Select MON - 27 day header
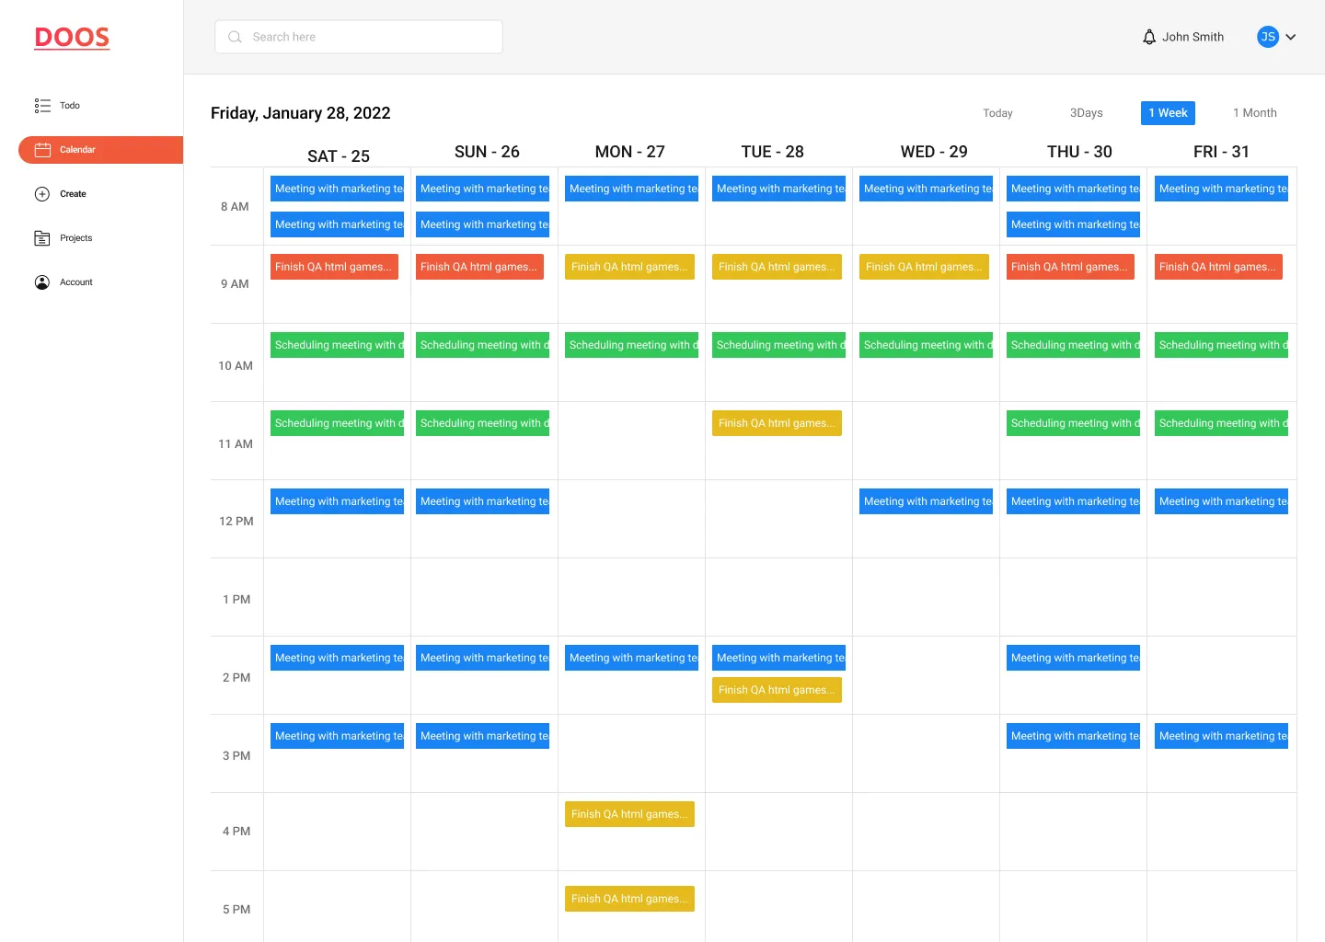 point(629,152)
